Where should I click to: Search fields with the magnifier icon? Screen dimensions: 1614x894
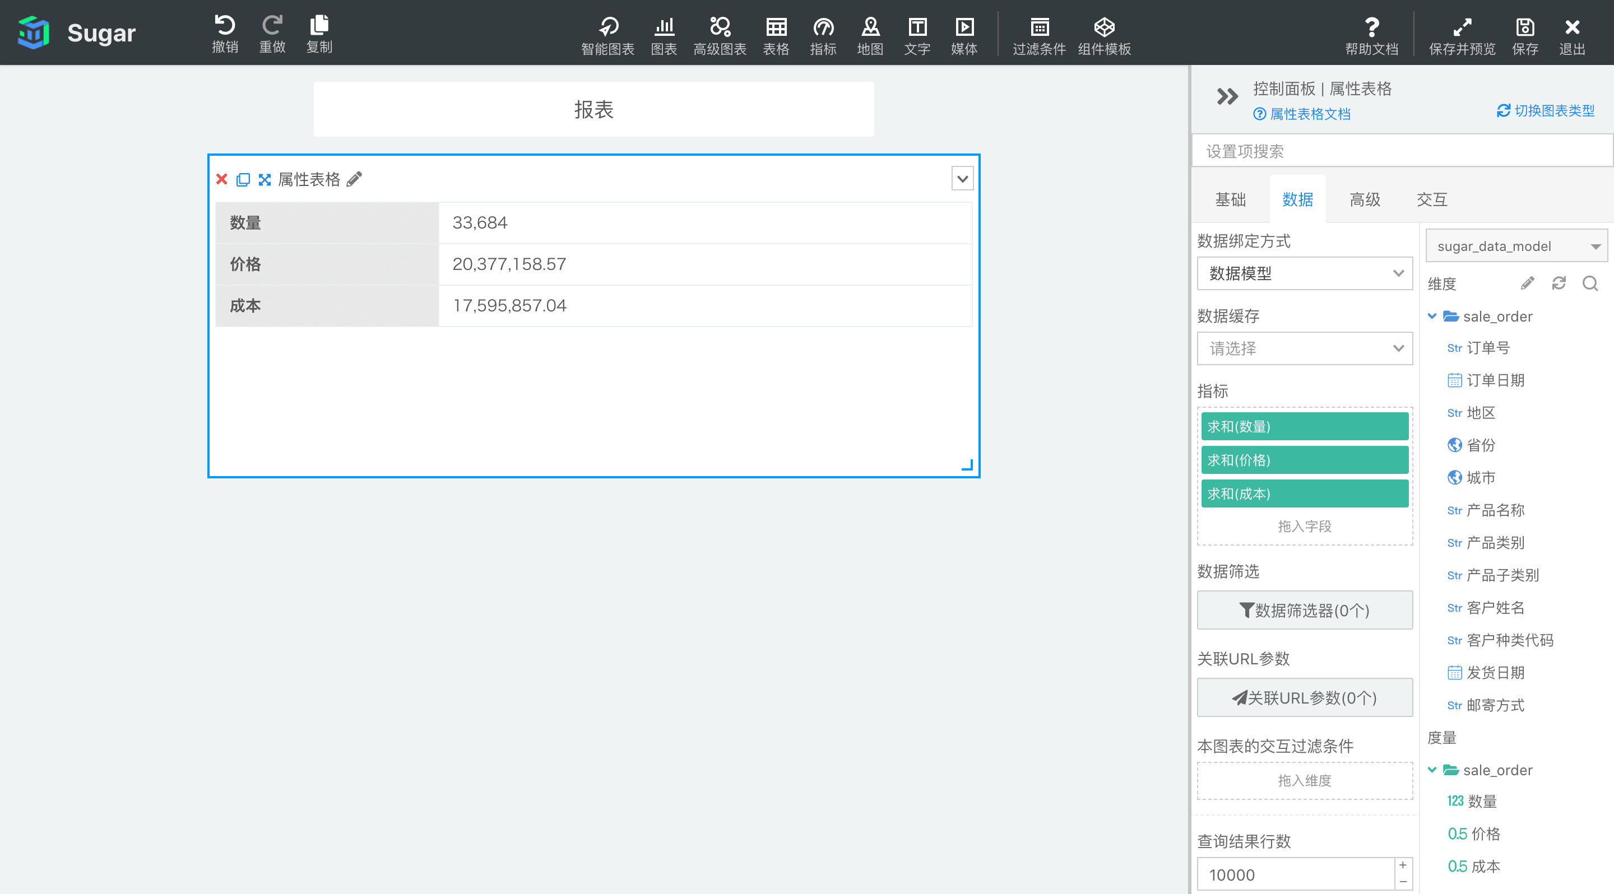[x=1590, y=283]
